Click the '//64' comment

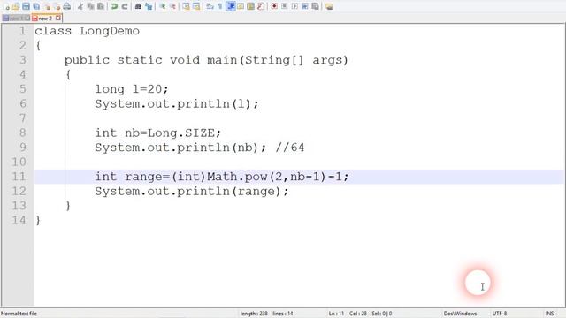290,148
